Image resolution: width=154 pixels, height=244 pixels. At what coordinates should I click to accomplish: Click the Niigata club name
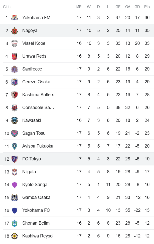30,172
